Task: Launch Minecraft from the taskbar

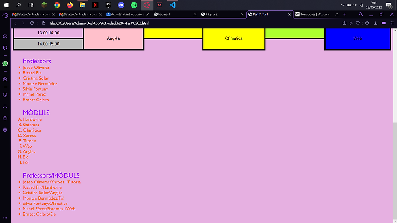Action: (x=44, y=5)
